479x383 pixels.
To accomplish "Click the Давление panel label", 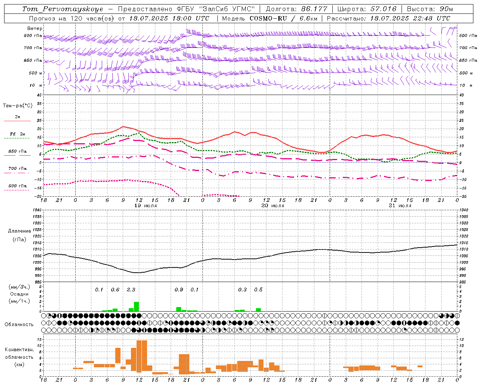I will point(19,231).
